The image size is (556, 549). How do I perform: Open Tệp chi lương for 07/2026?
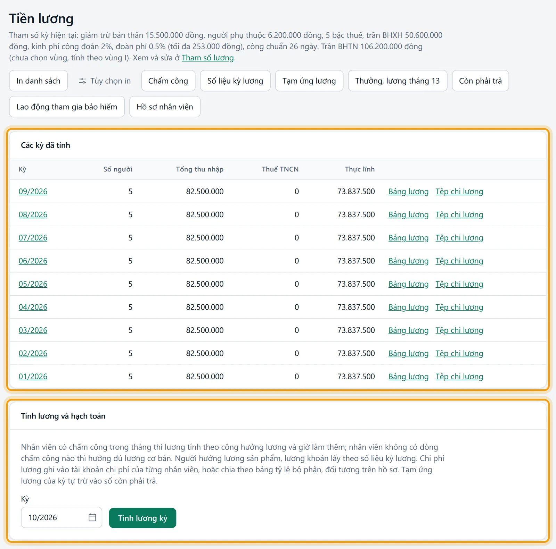coord(459,238)
